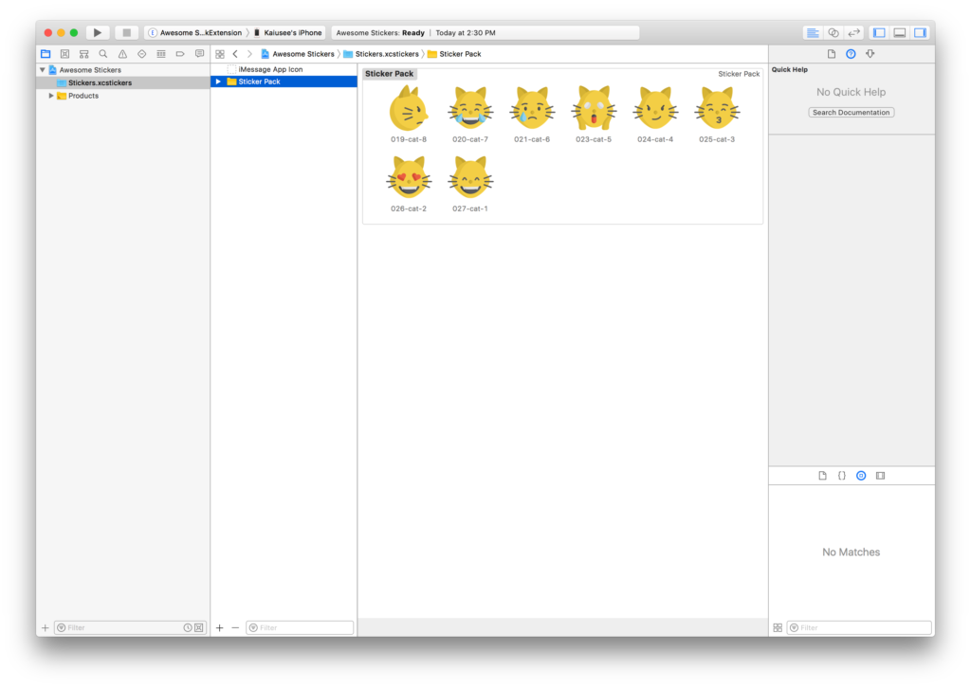
Task: Click Sticker Pack in the jump bar
Action: pos(454,54)
